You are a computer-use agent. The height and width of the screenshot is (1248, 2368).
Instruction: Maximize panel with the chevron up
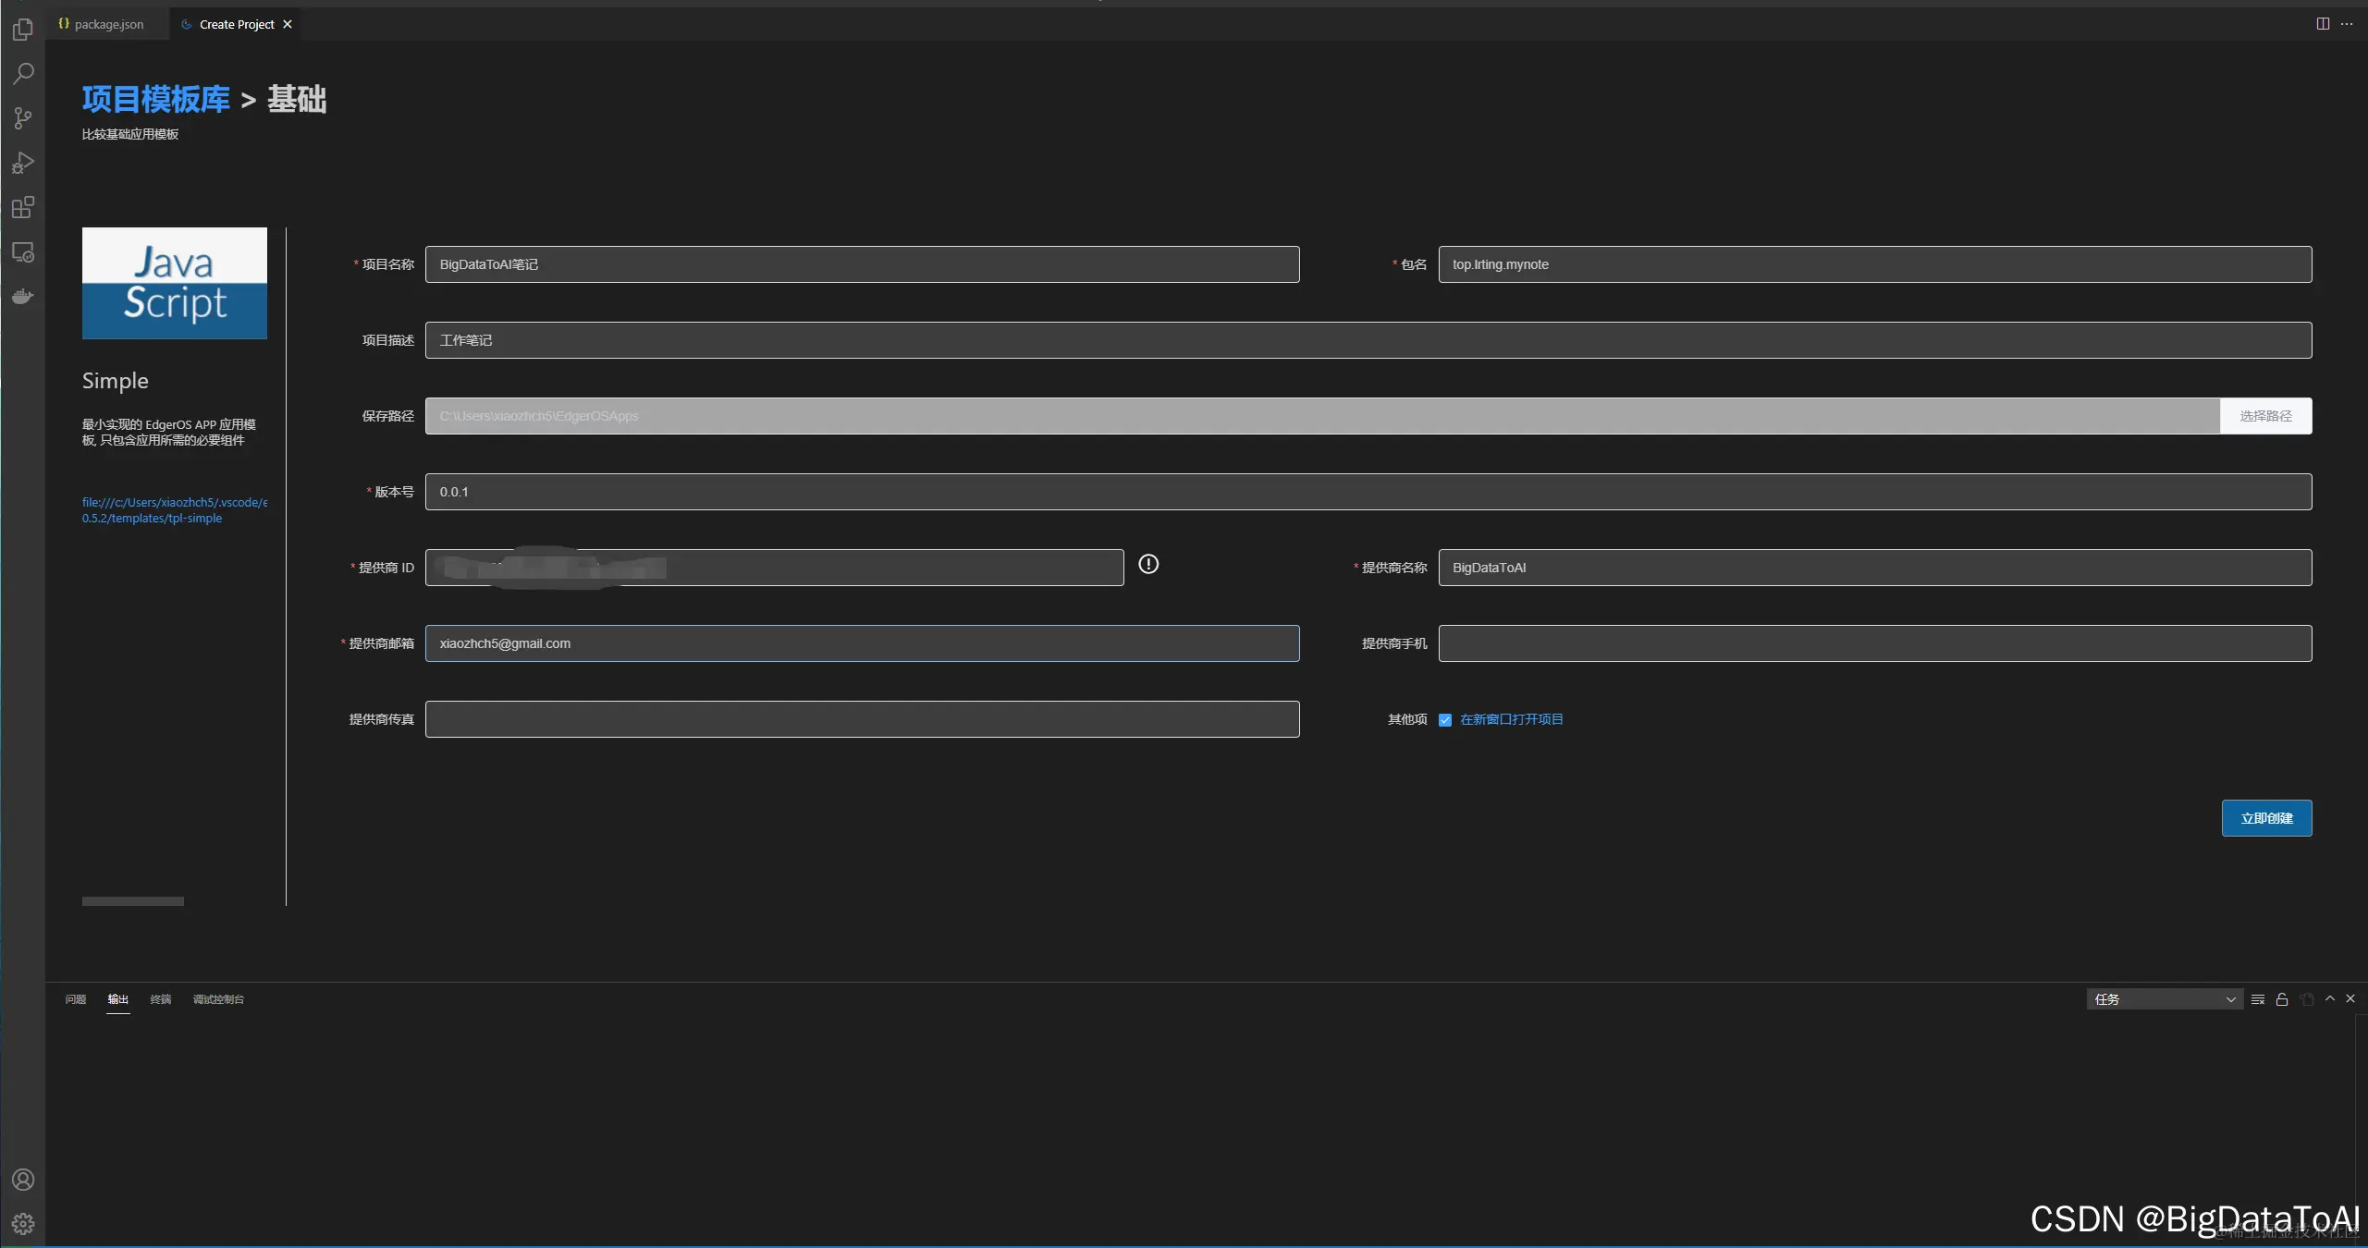(x=2330, y=999)
